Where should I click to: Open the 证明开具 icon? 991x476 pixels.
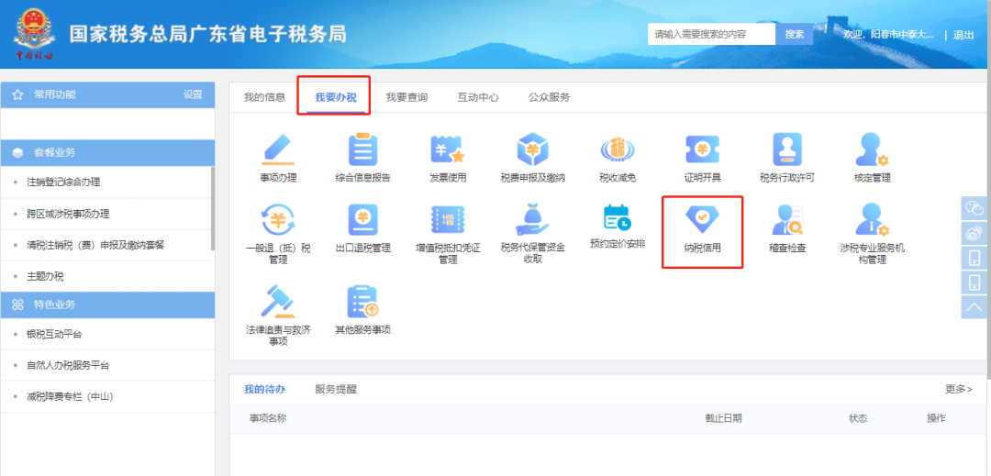702,149
